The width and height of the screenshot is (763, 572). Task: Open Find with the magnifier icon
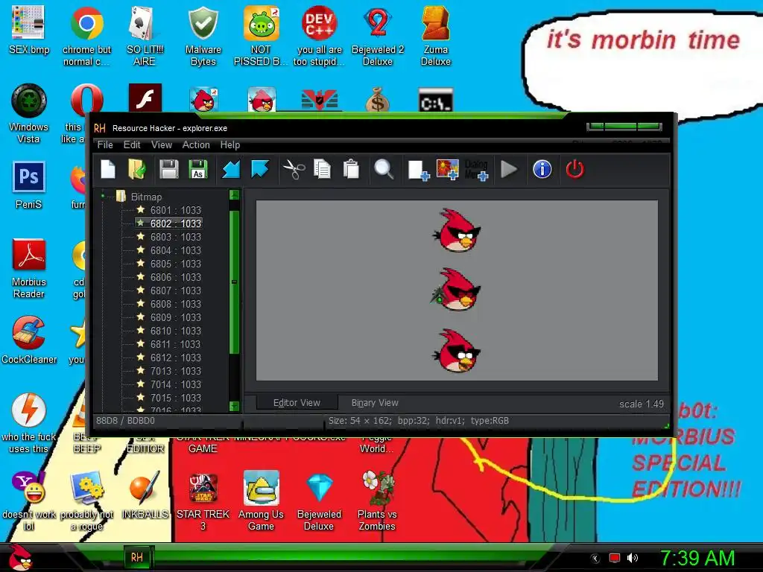[384, 169]
